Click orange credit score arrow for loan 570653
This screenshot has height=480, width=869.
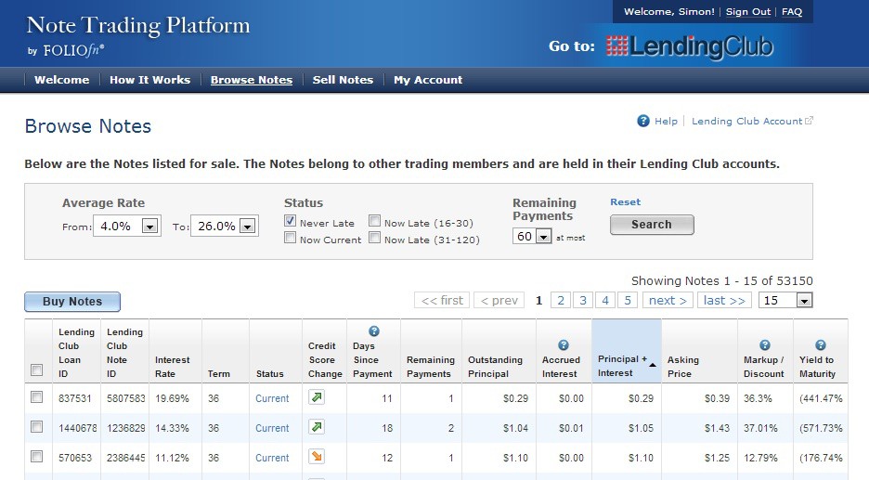pos(317,457)
